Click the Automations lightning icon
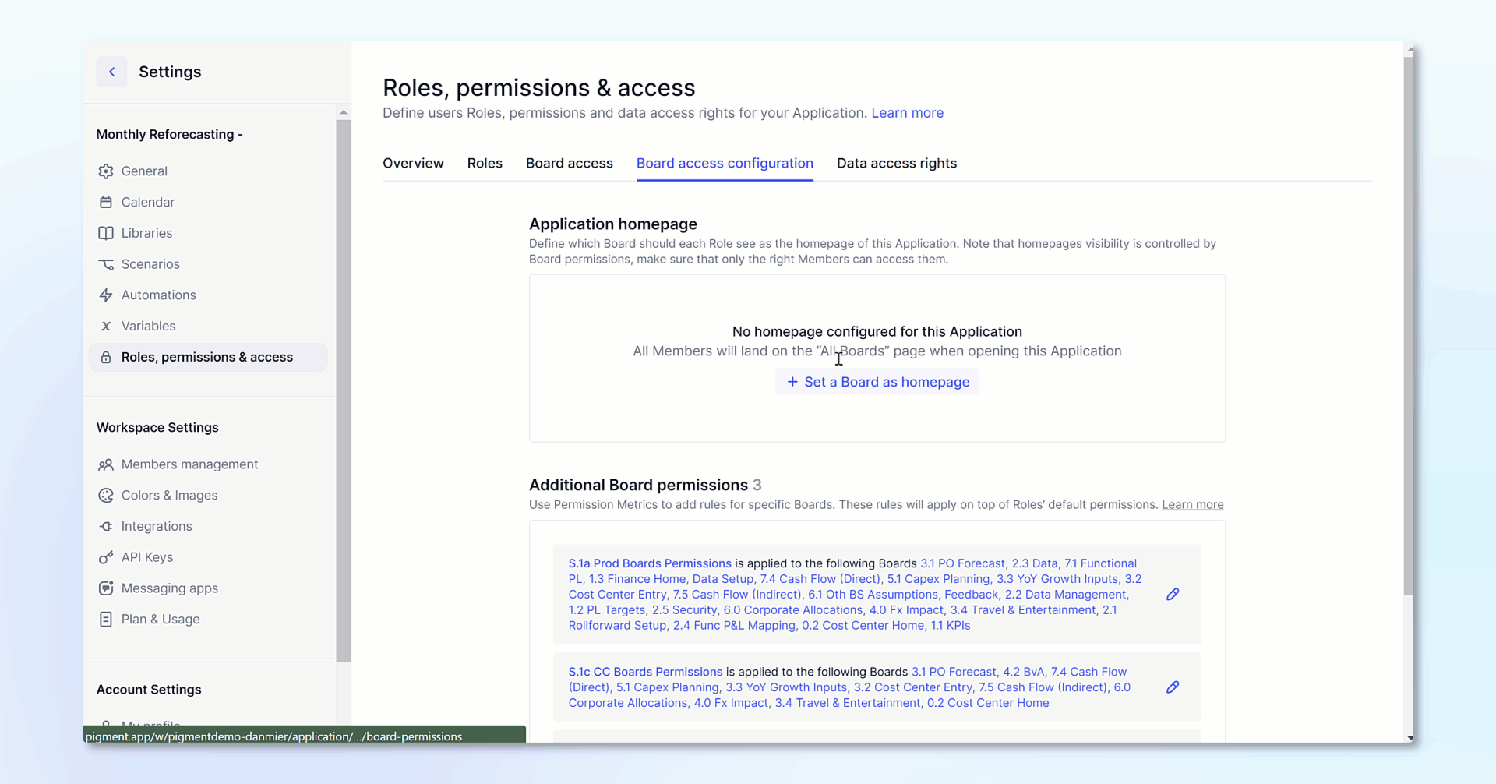The width and height of the screenshot is (1496, 784). click(106, 295)
